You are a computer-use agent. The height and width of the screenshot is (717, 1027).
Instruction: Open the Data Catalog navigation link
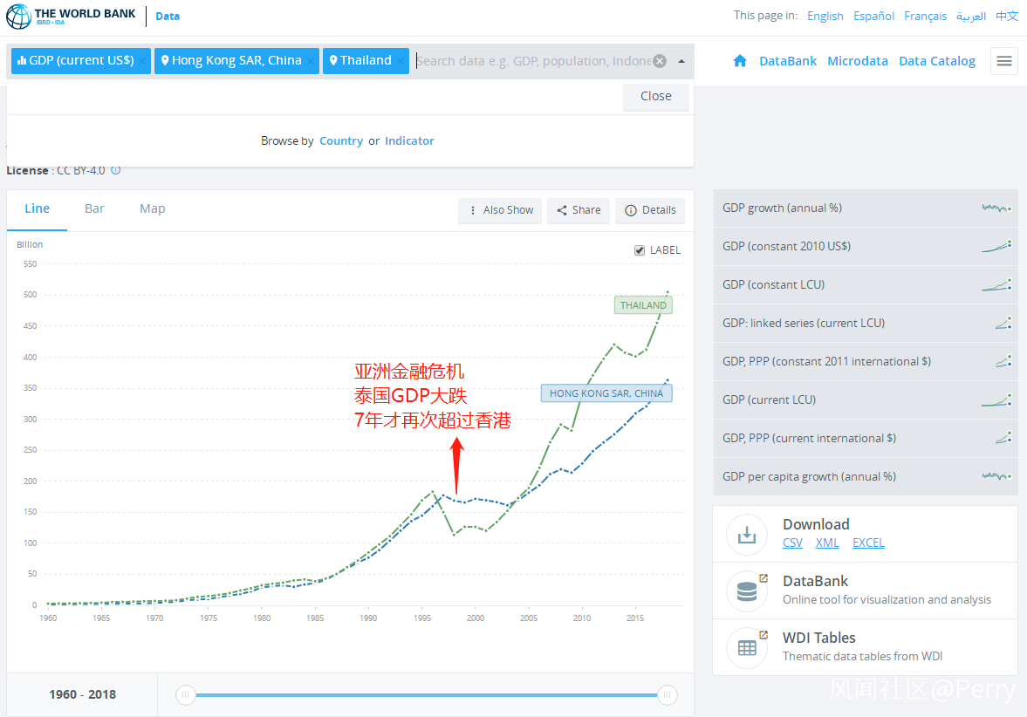tap(936, 61)
